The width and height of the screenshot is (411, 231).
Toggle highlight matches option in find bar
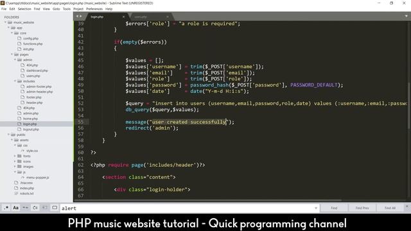pos(55,208)
